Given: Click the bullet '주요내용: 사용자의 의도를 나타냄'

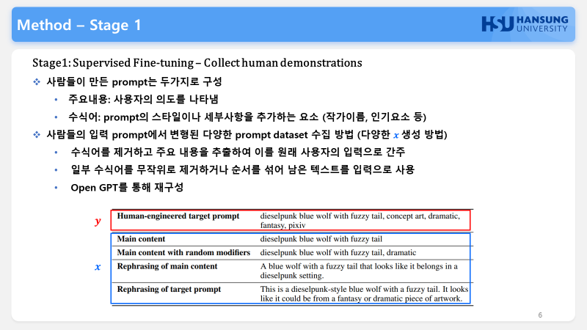Looking at the screenshot, I should point(143,99).
